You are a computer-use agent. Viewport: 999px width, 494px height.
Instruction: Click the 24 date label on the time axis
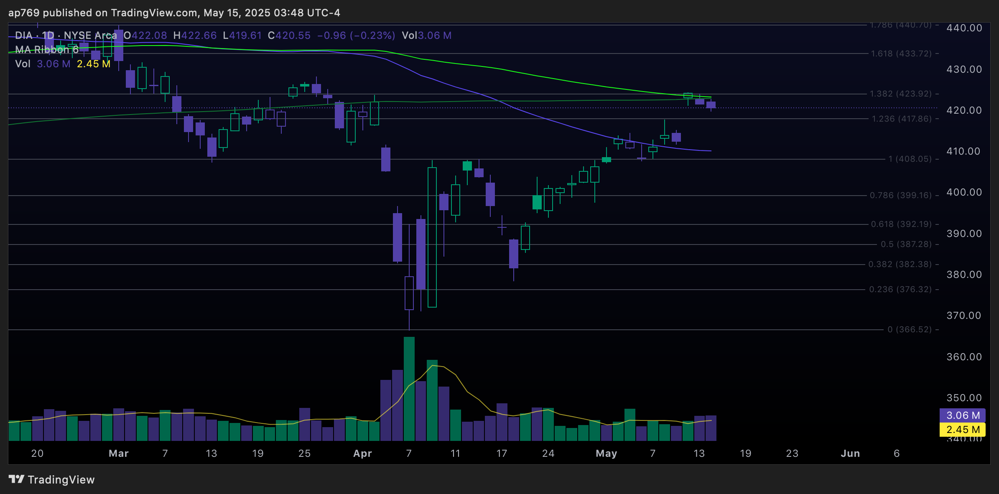[548, 453]
